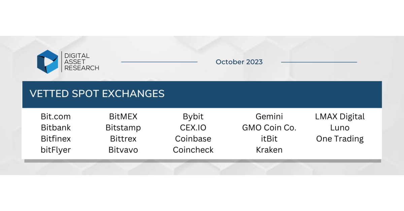This screenshot has height=211, width=404.
Task: Click the Bybit exchange name
Action: tap(193, 117)
